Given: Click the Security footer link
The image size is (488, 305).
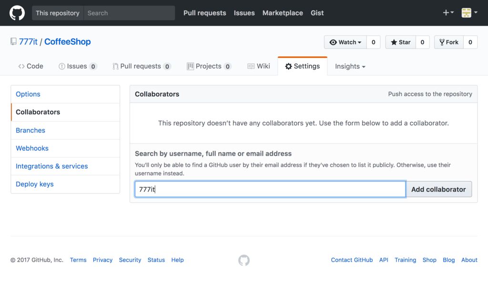Looking at the screenshot, I should coord(130,260).
